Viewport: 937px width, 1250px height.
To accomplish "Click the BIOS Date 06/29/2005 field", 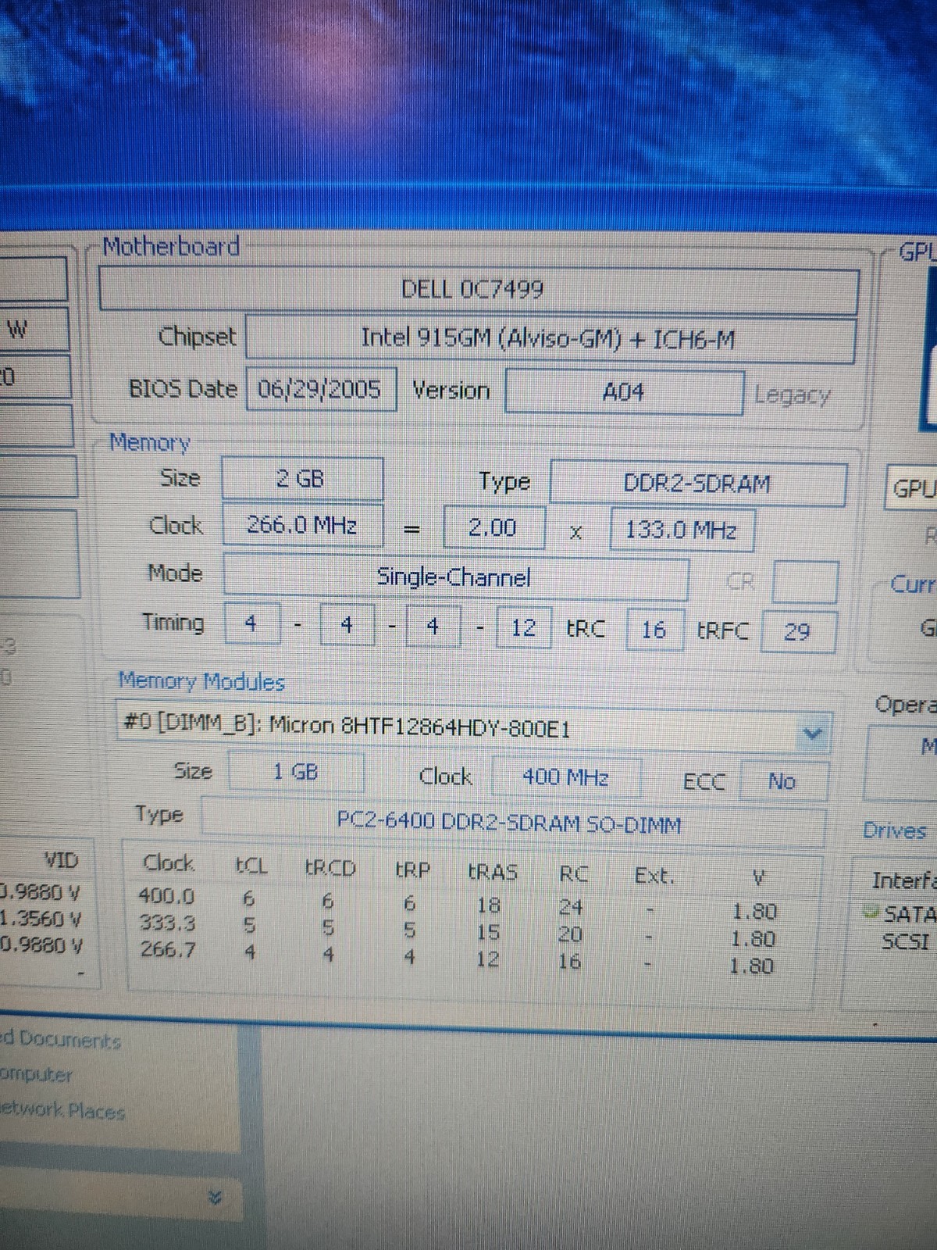I will tap(320, 389).
